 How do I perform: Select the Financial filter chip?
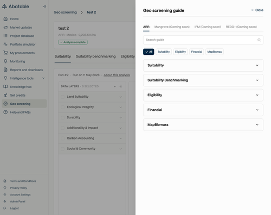point(197,52)
